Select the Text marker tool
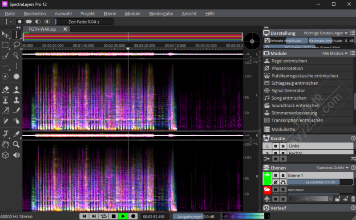356x220 pixels. pyautogui.click(x=5, y=134)
